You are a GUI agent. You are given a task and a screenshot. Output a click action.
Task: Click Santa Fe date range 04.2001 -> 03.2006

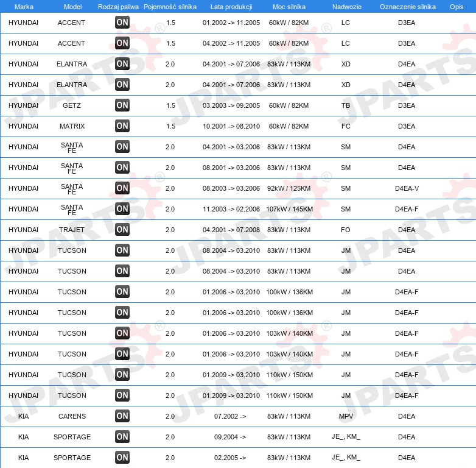[231, 147]
